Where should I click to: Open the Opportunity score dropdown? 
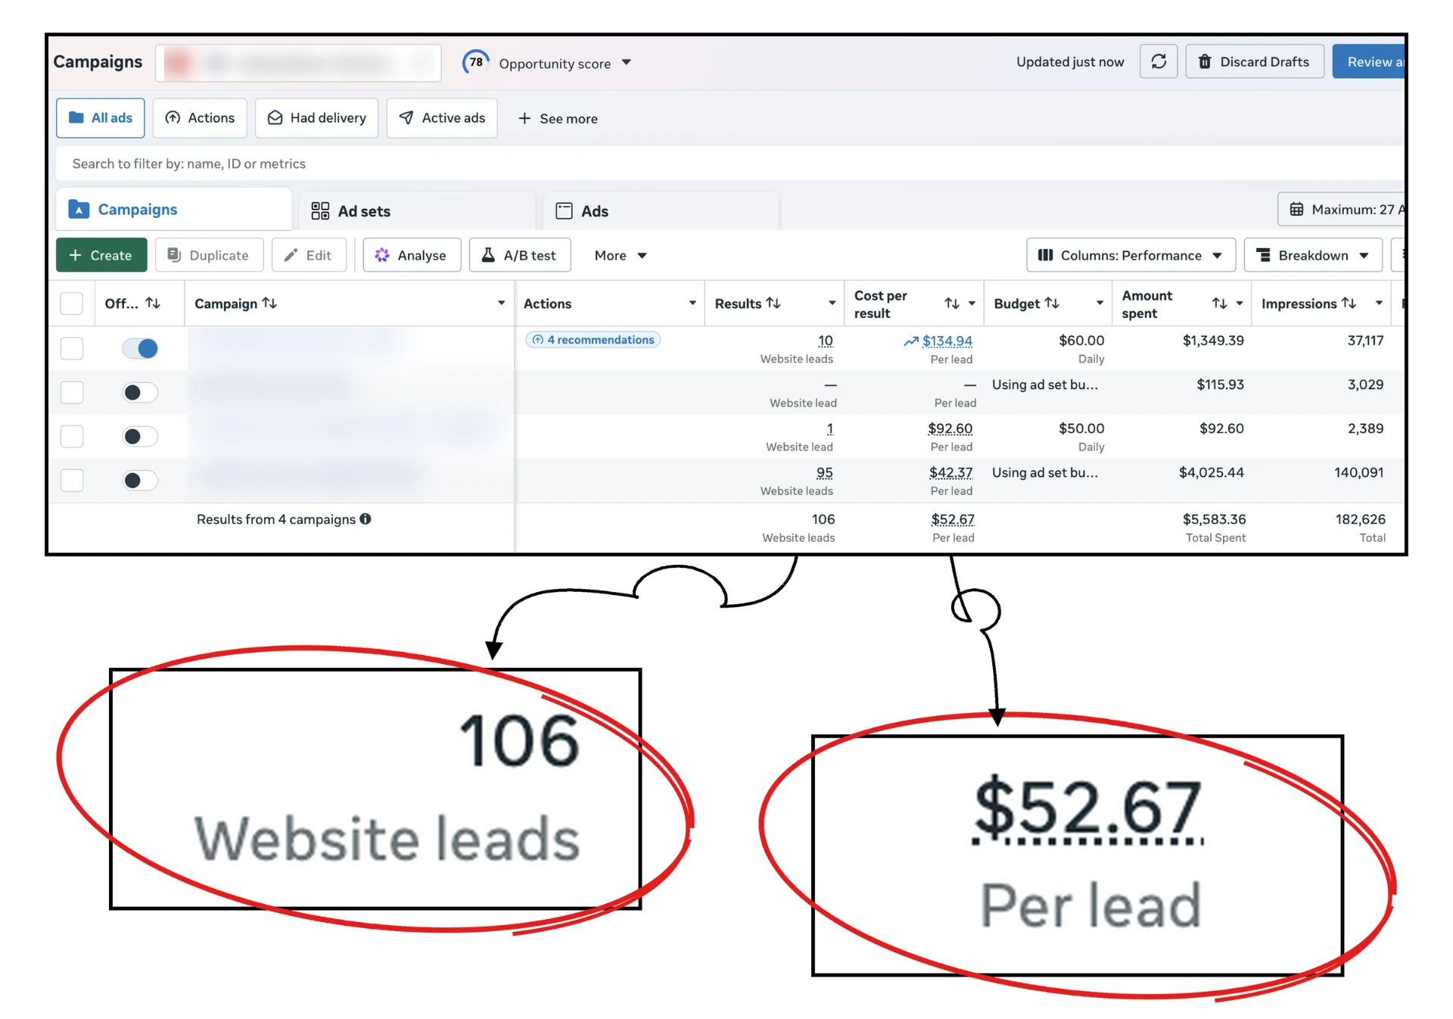tap(626, 63)
